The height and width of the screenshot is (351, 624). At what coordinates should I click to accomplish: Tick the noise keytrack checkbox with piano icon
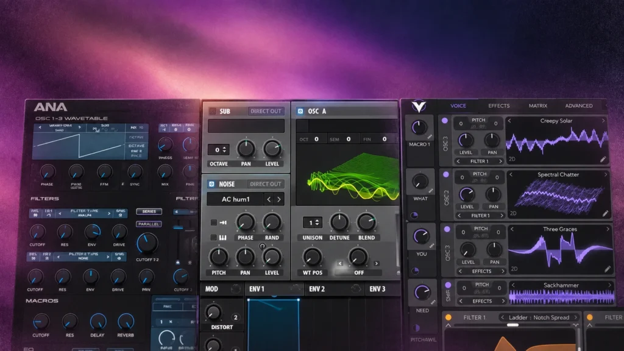[214, 238]
